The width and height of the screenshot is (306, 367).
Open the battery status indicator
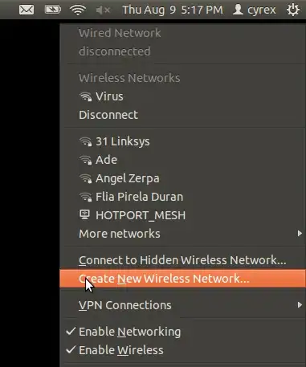(52, 10)
